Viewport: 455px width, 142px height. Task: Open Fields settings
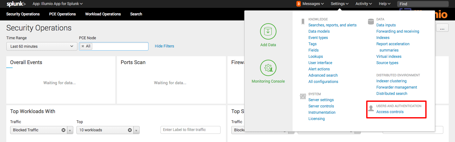(313, 50)
